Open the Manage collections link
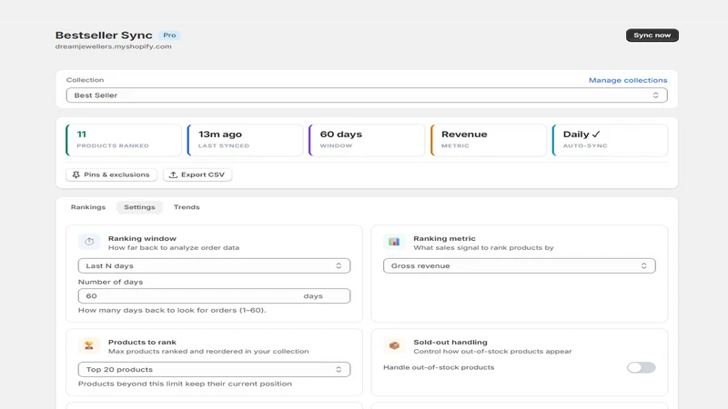The image size is (728, 409). [628, 80]
